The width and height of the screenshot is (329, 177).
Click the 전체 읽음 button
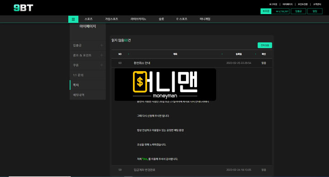coord(265,45)
